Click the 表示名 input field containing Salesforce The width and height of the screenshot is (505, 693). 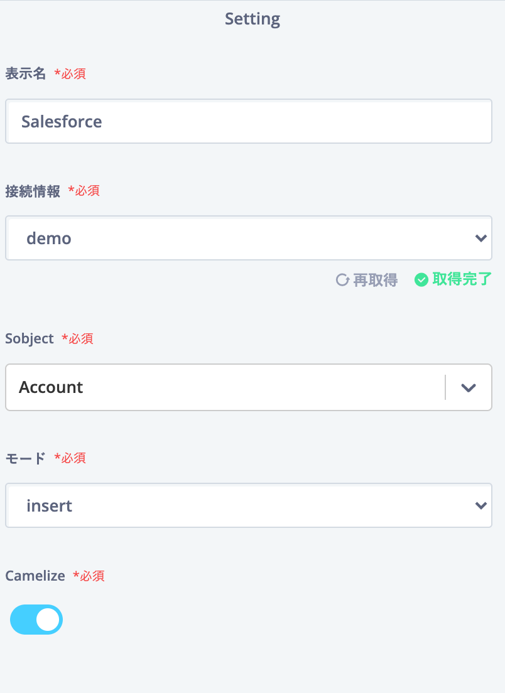249,121
